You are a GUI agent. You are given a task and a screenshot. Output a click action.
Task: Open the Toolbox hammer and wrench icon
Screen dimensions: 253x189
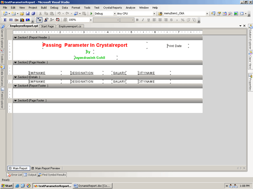click(x=230, y=14)
